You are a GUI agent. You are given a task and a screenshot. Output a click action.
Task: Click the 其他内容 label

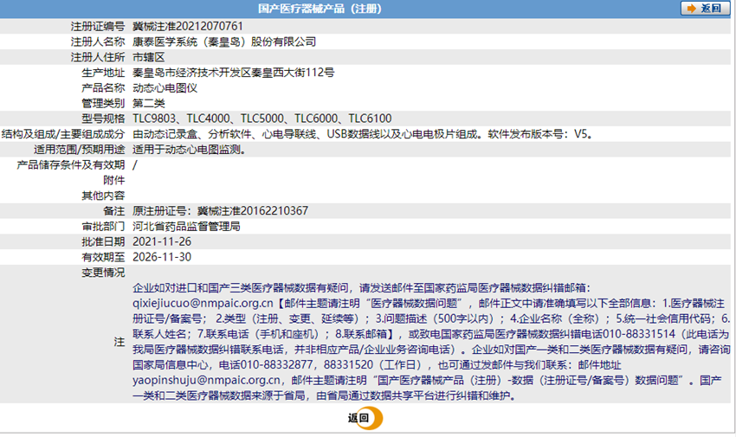(x=103, y=196)
